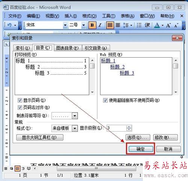
Task: Switch to Reading Layout view icon
Action: (x=29, y=169)
